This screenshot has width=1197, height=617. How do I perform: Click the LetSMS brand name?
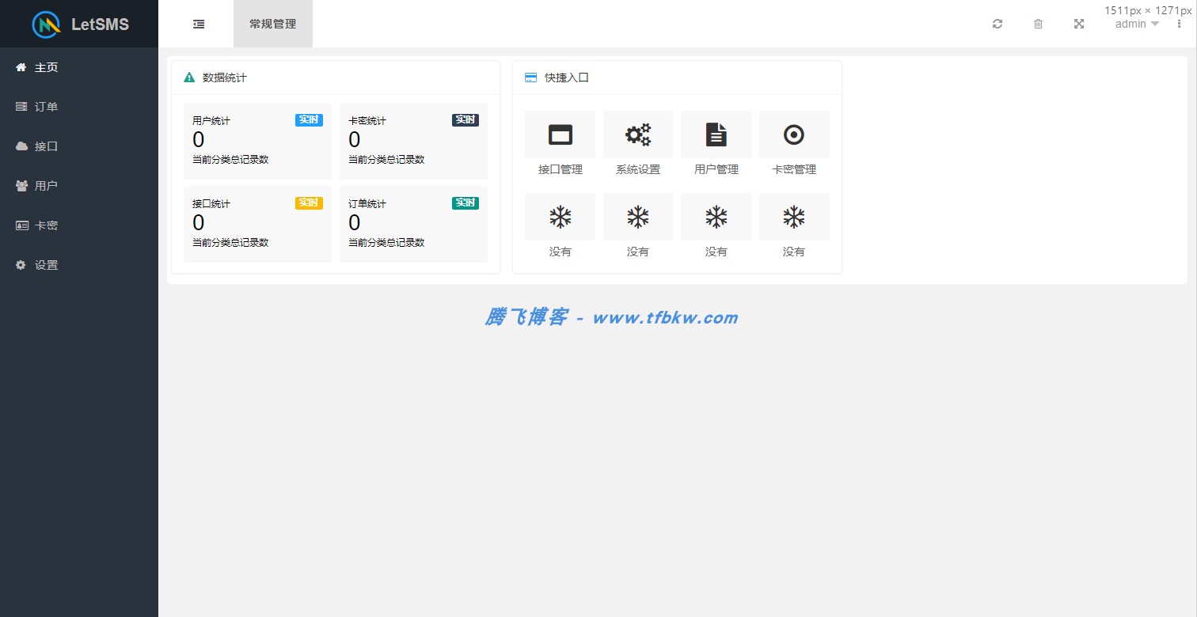coord(100,25)
